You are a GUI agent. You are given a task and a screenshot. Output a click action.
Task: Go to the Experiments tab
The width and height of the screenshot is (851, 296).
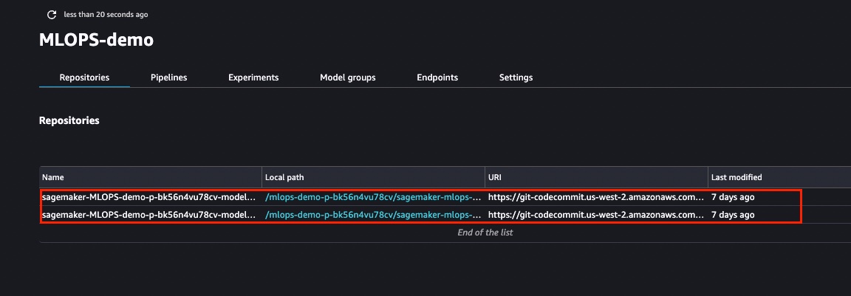[x=253, y=78]
